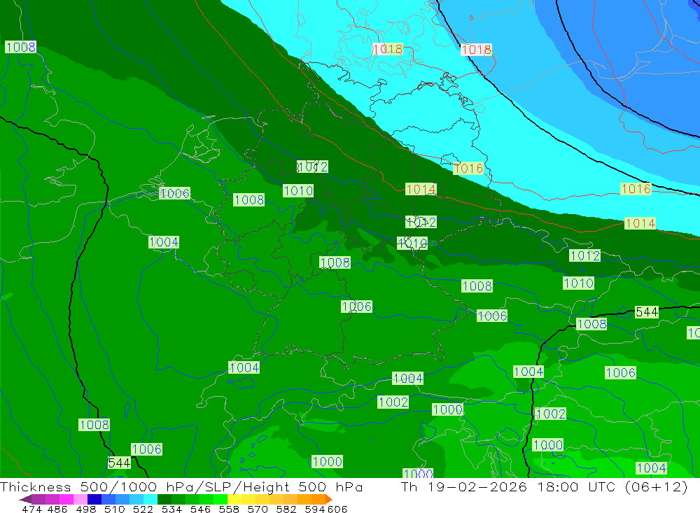
Task: Click the darkest green legend swatch
Action: [x=164, y=499]
